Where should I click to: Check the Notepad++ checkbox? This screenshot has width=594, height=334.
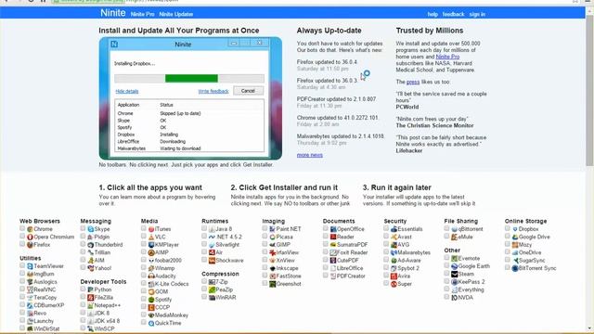click(x=83, y=304)
